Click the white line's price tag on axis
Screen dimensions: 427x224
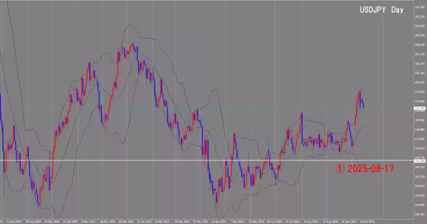pos(420,160)
